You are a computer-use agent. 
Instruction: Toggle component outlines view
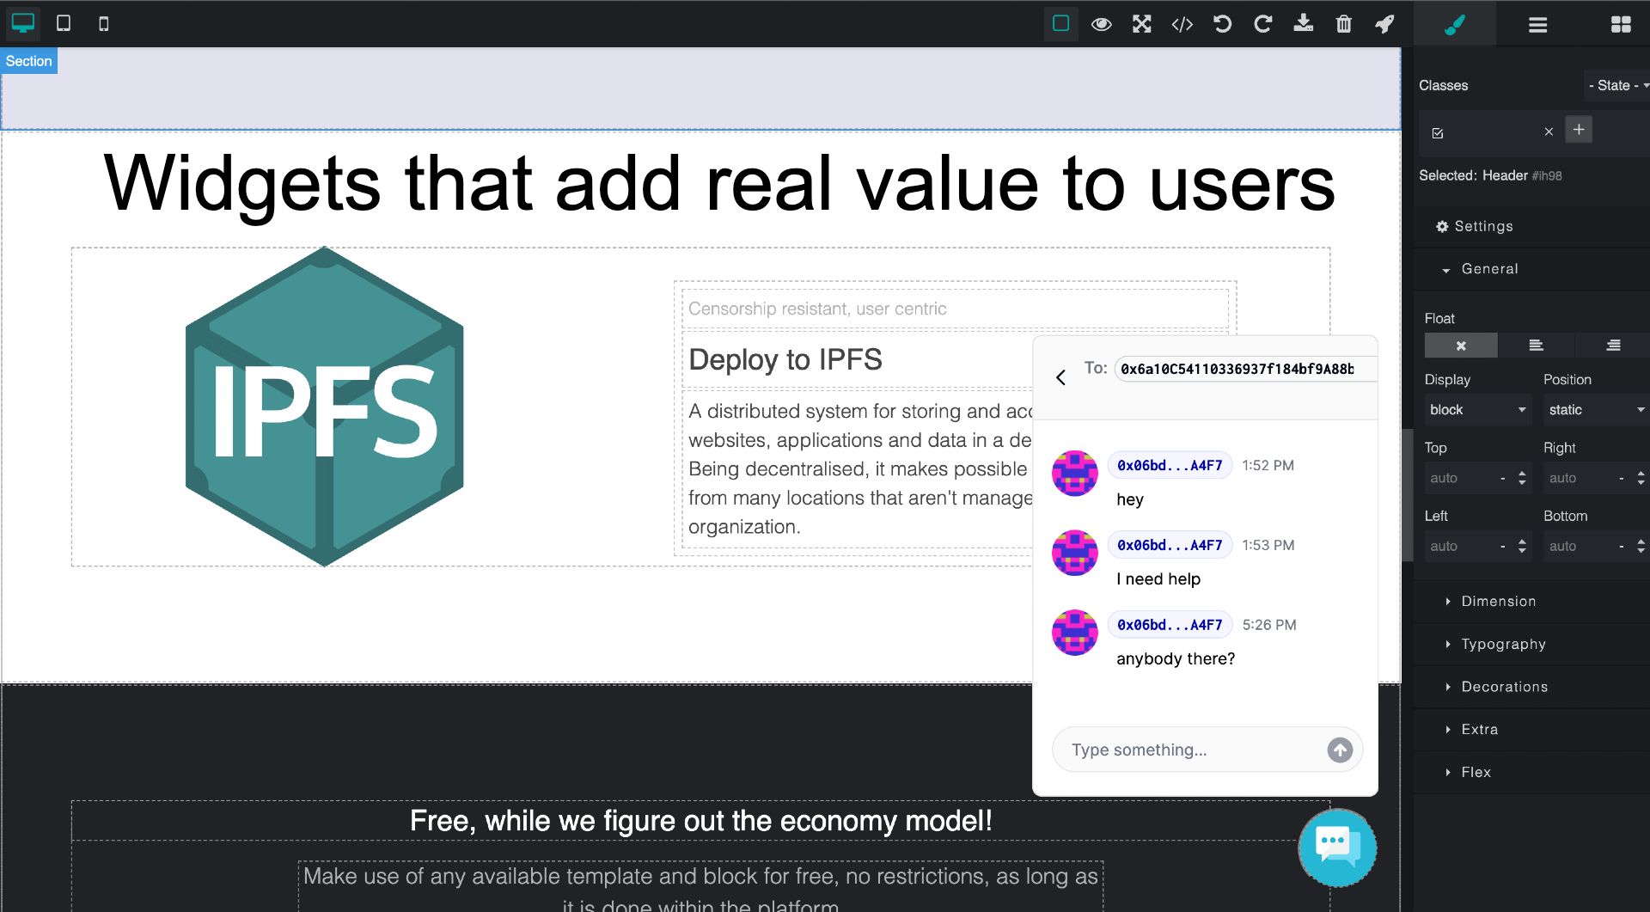click(x=1061, y=23)
